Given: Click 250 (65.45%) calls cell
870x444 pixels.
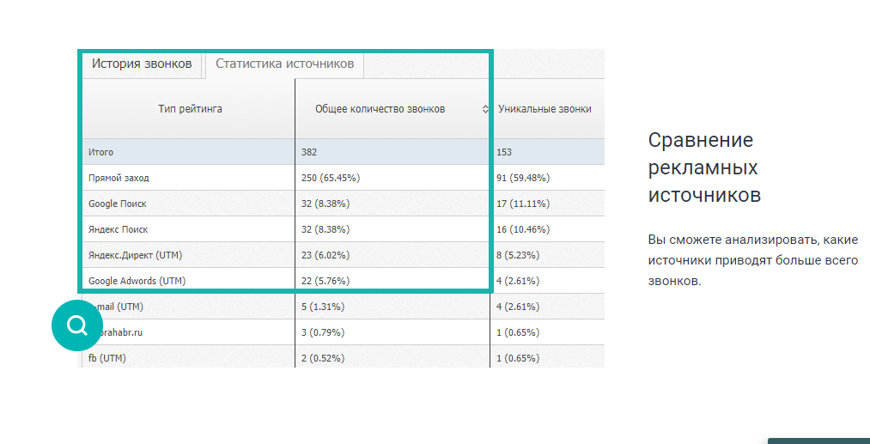Looking at the screenshot, I should (x=331, y=178).
